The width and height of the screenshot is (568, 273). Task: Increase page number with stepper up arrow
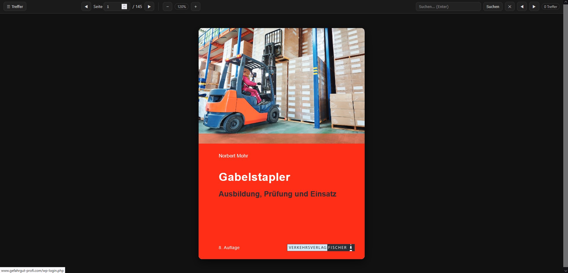124,5
